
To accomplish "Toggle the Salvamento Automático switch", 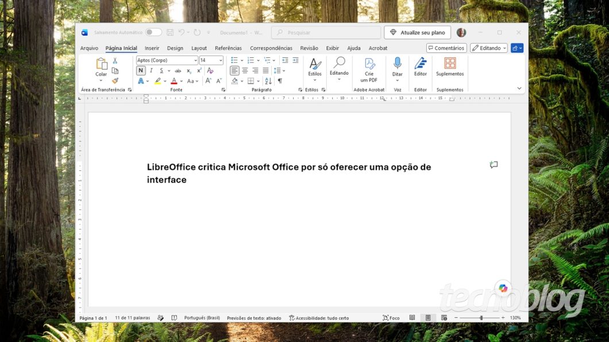I will (153, 32).
